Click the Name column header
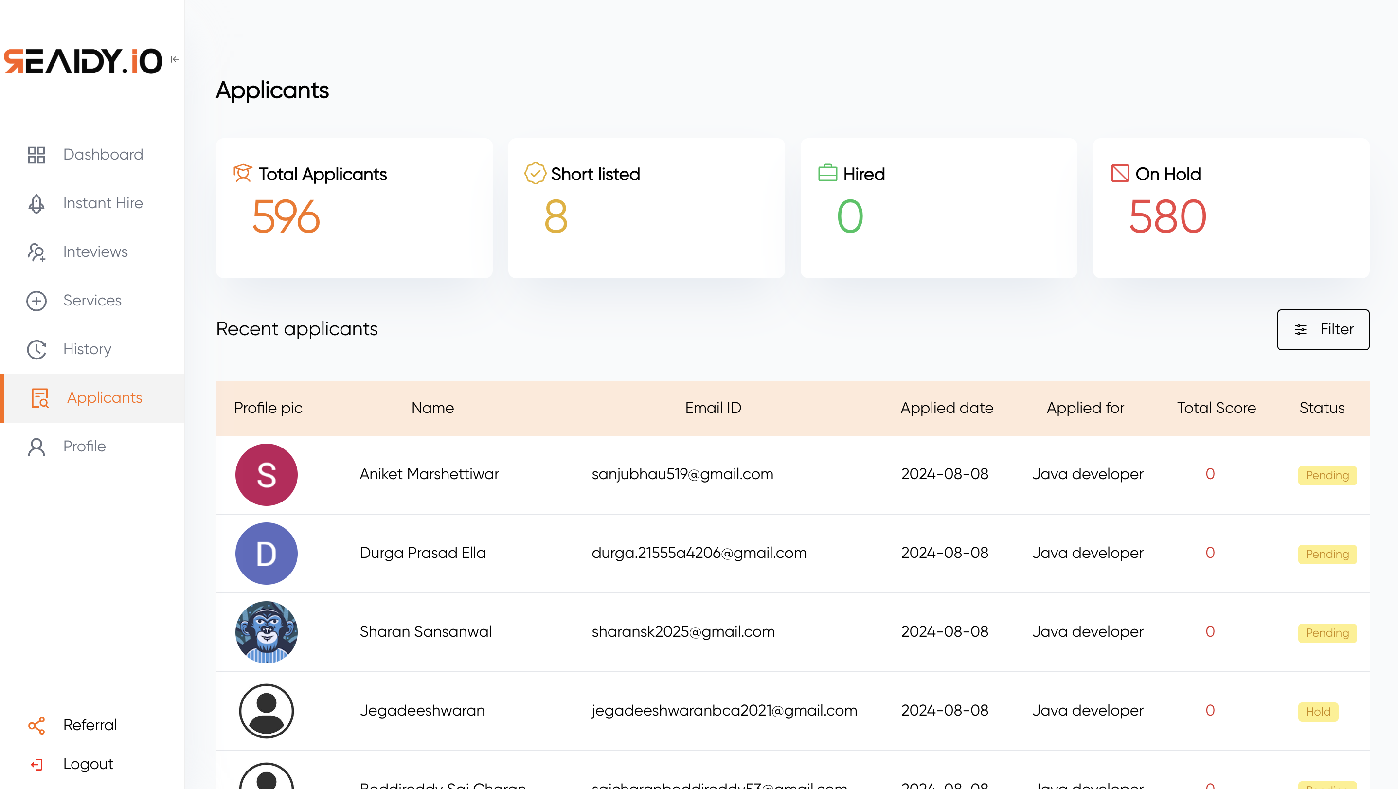The image size is (1398, 789). pos(432,408)
